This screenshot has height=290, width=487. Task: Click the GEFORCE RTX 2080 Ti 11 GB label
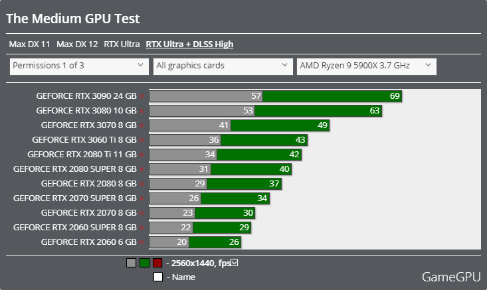click(x=82, y=155)
